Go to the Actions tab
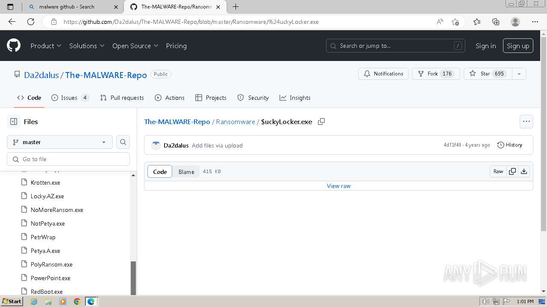Image resolution: width=547 pixels, height=307 pixels. tap(170, 98)
